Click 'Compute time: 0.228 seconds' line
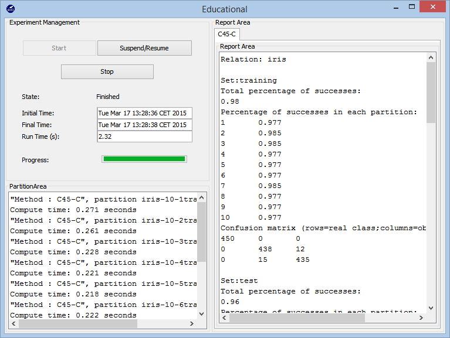450x338 pixels. click(x=73, y=252)
